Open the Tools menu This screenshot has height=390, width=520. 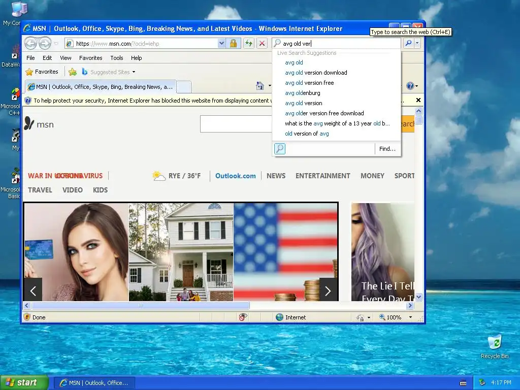[x=117, y=58]
